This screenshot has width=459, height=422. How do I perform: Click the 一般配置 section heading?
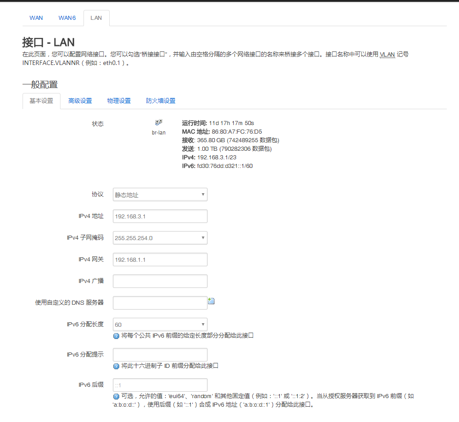[x=40, y=84]
